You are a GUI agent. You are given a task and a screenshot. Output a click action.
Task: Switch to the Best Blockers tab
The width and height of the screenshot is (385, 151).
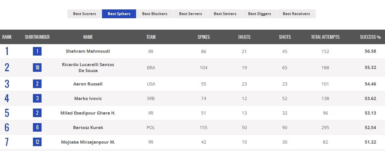pos(155,14)
